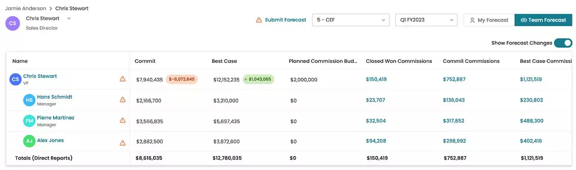The height and width of the screenshot is (170, 576).
Task: Toggle the Show Forecast Changes switch
Action: [x=563, y=43]
